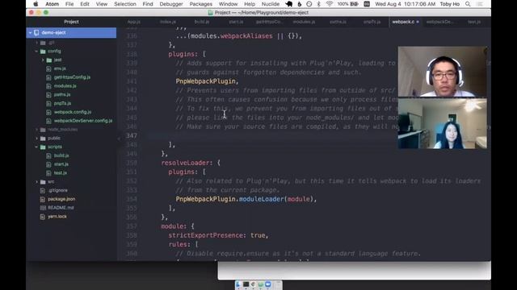This screenshot has height=290, width=517.
Task: Open the Nuclide menu
Action: point(271,4)
